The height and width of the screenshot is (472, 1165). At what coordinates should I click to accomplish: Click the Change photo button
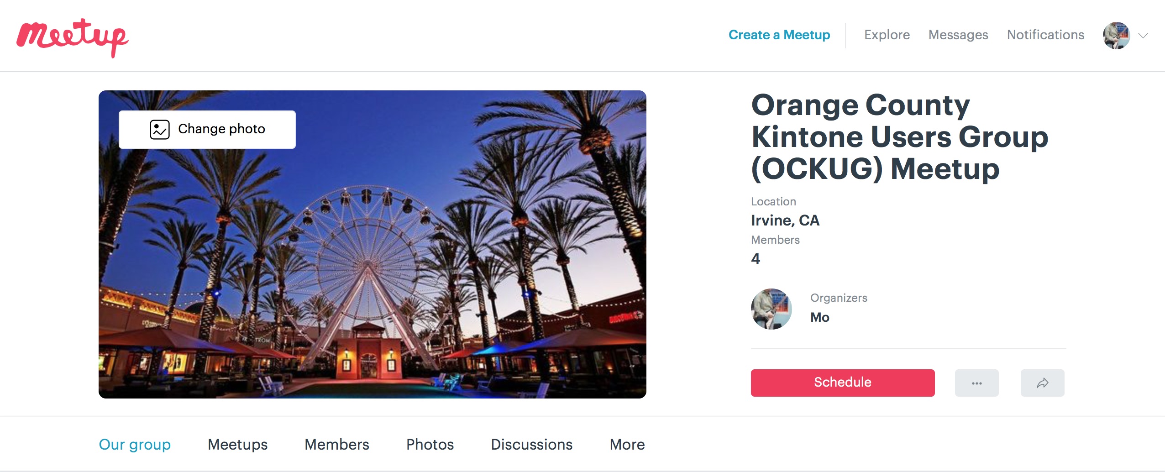207,130
